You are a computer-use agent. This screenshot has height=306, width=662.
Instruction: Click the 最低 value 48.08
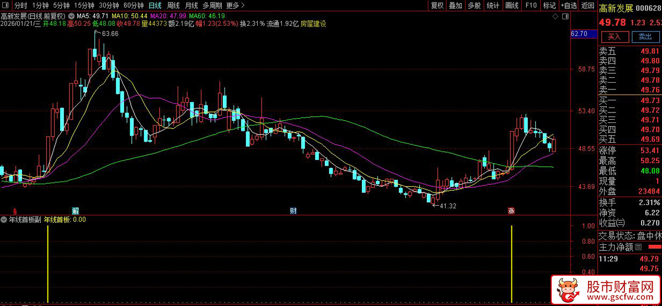pyautogui.click(x=650, y=171)
